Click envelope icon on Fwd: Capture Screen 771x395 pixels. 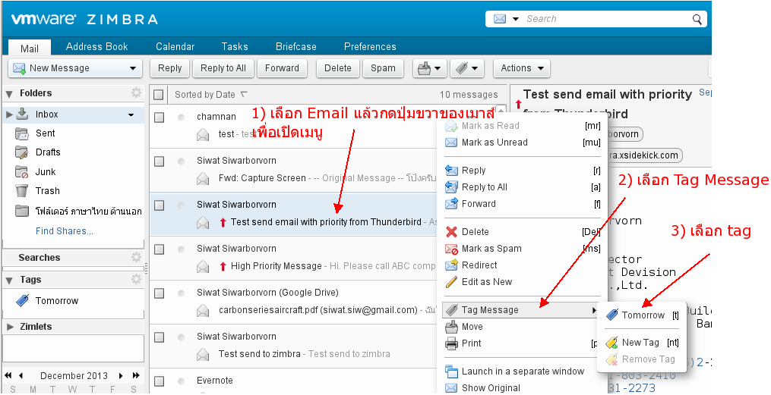click(x=203, y=179)
